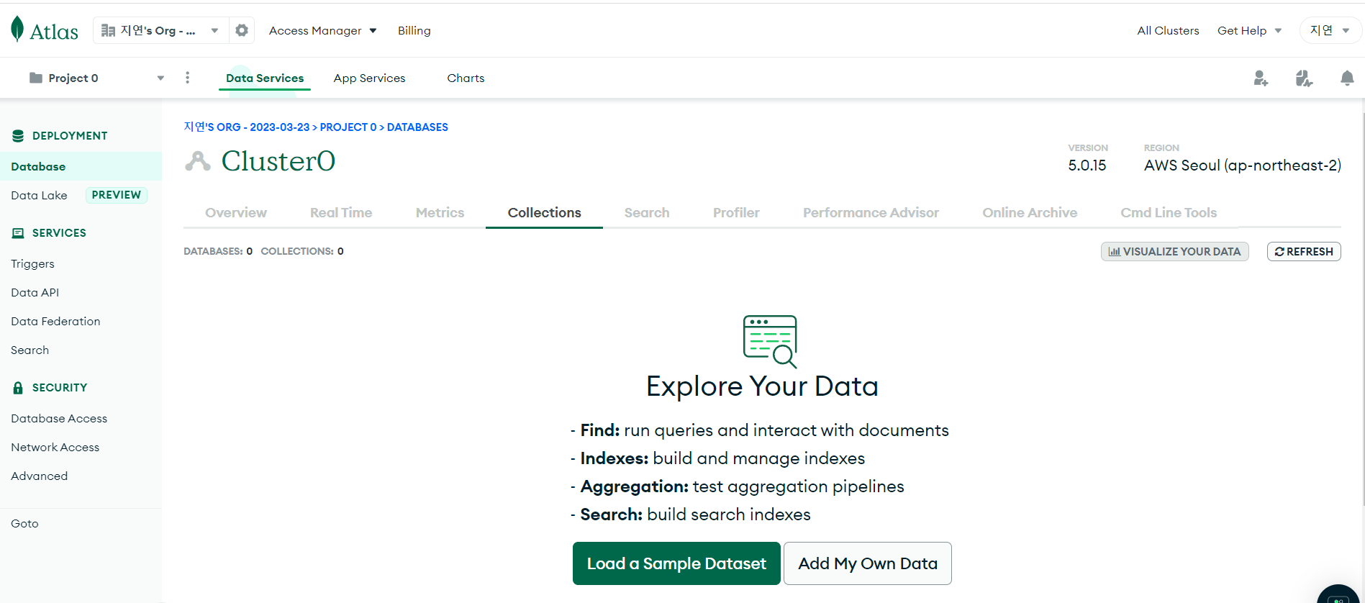Image resolution: width=1365 pixels, height=603 pixels.
Task: Click the COLLECTIONS: 0 count
Action: coord(302,251)
